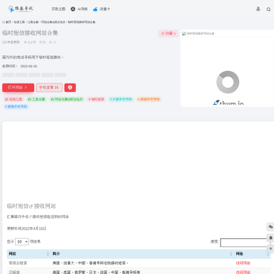Click the red 打开网站 button

pos(18,88)
